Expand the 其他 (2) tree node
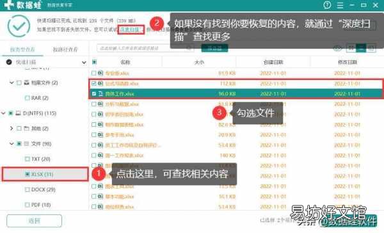This screenshot has width=384, height=233. click(12, 129)
